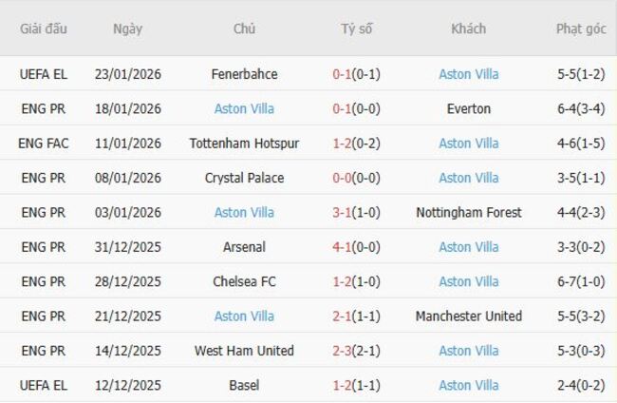Screen dimensions: 617x403
Task: Select the "Tỷ số" column header
Action: pos(357,29)
